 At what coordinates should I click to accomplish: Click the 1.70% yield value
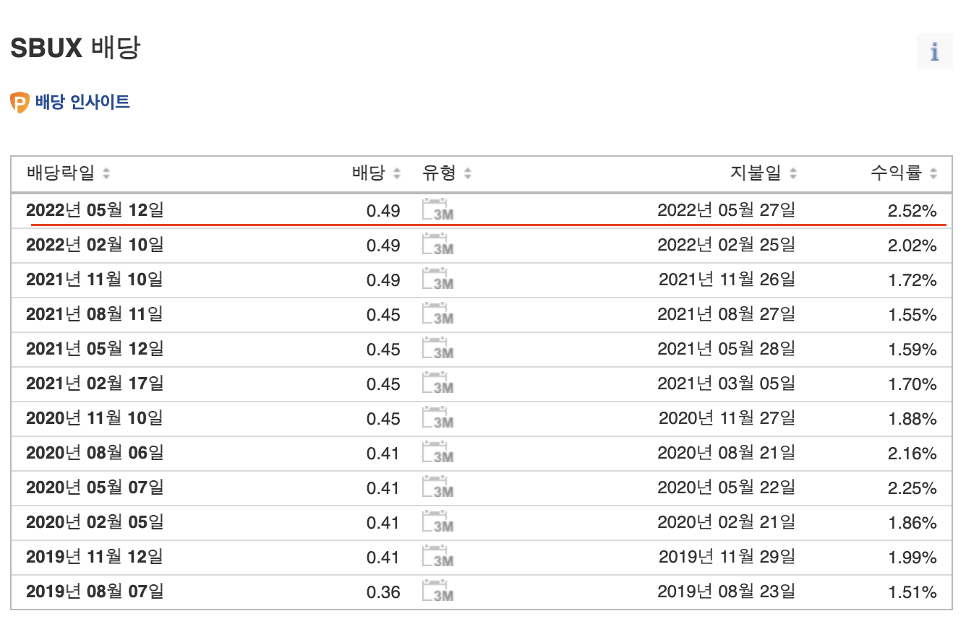point(912,384)
